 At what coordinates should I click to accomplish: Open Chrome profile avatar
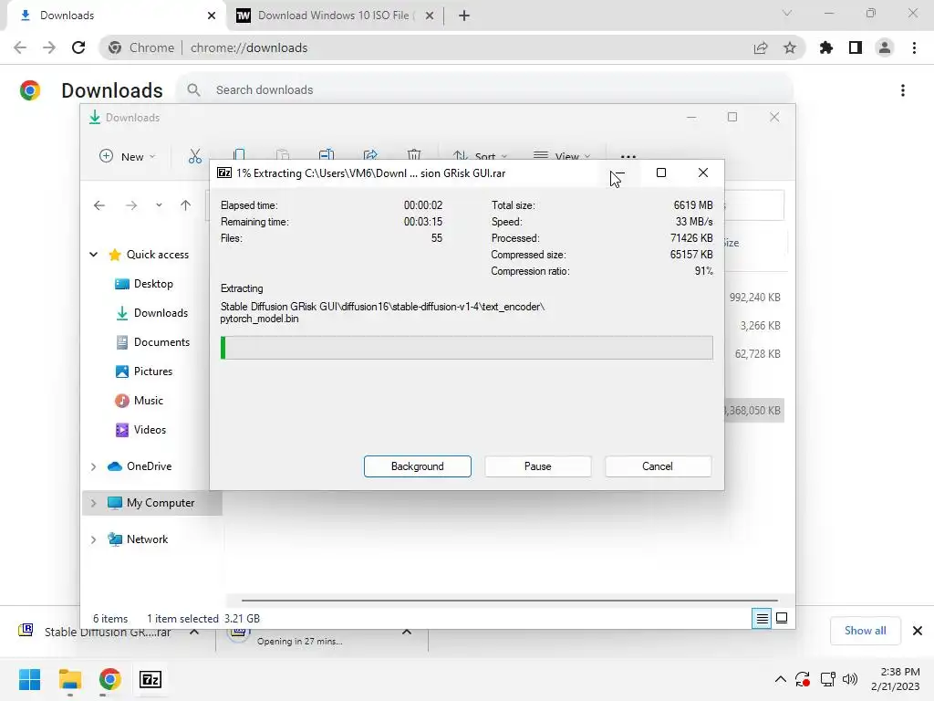click(885, 47)
